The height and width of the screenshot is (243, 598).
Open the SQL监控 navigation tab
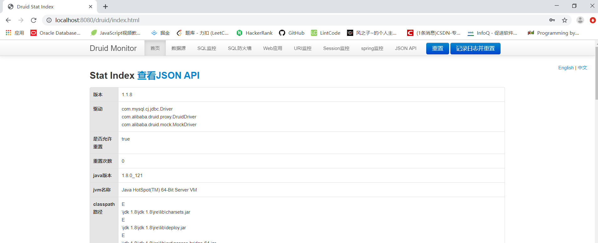pos(207,48)
